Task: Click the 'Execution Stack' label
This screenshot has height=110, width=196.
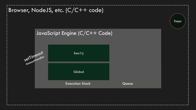Action: click(78, 83)
